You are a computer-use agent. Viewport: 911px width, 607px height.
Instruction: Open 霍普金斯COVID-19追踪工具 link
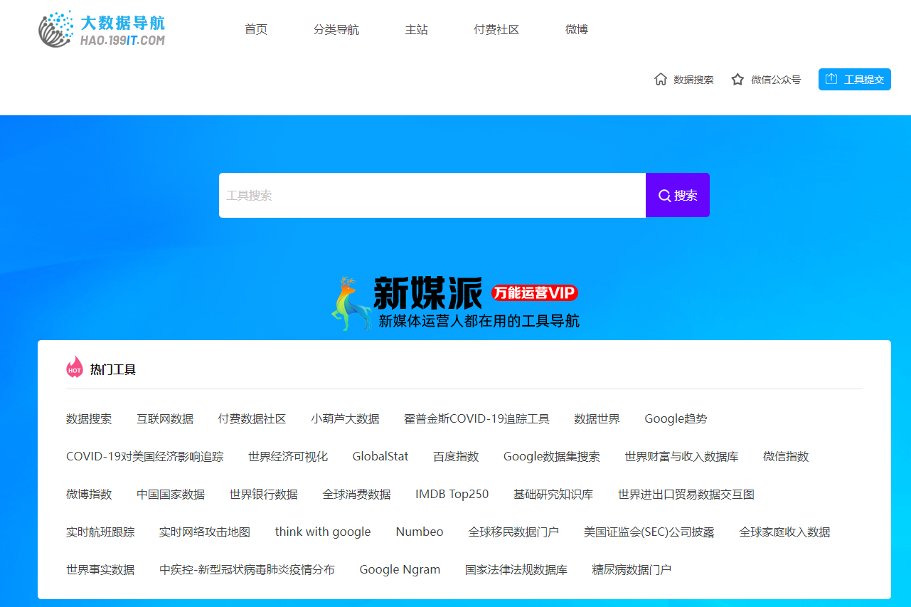(x=476, y=419)
